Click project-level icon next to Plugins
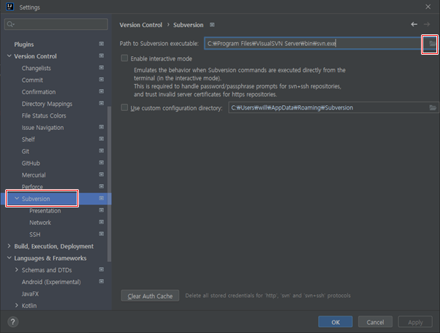Viewport: 440px width, 333px height. tap(102, 44)
